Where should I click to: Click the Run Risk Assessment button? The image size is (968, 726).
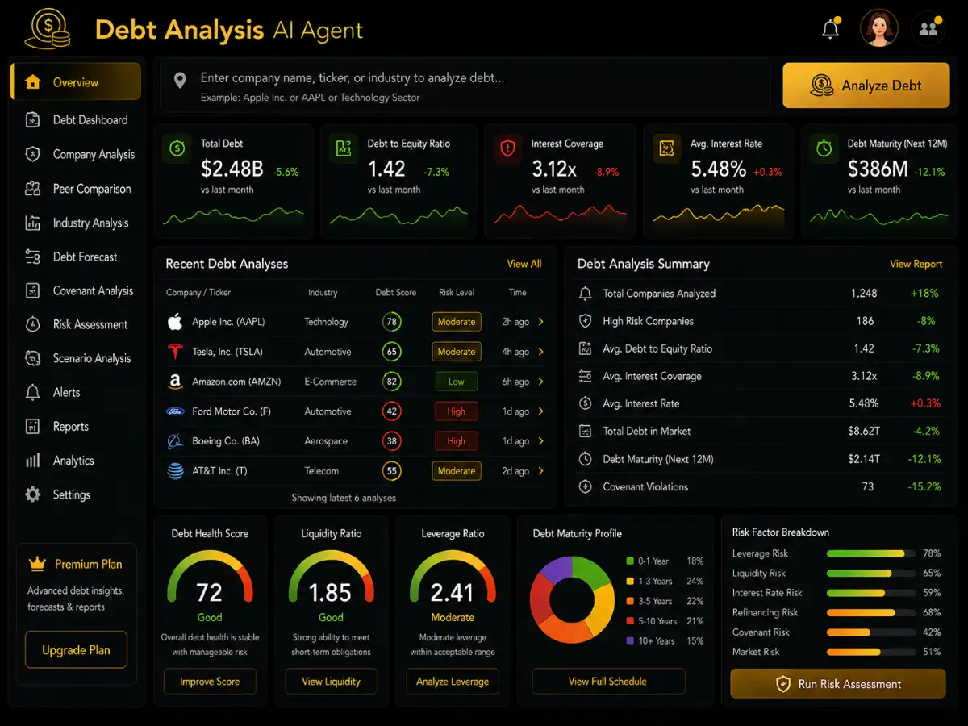pos(838,684)
